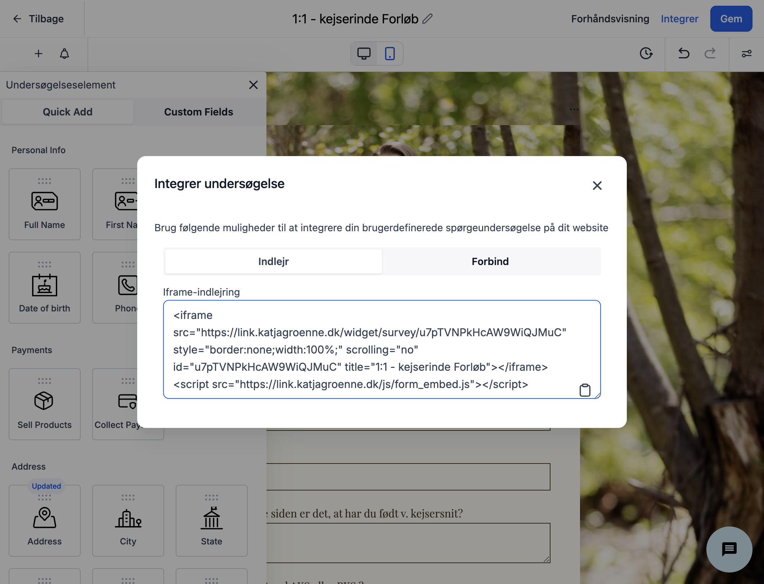This screenshot has height=584, width=764.
Task: Click the plus add element icon
Action: [39, 54]
